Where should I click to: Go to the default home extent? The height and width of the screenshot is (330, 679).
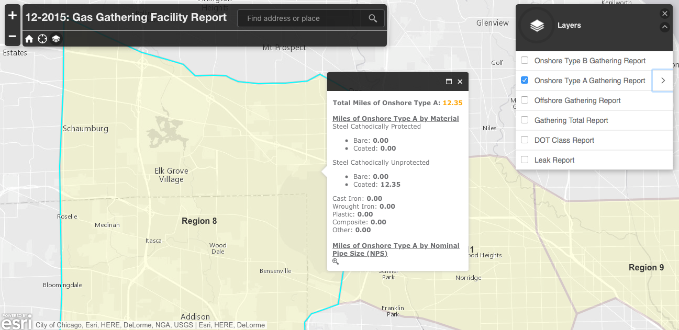click(29, 39)
